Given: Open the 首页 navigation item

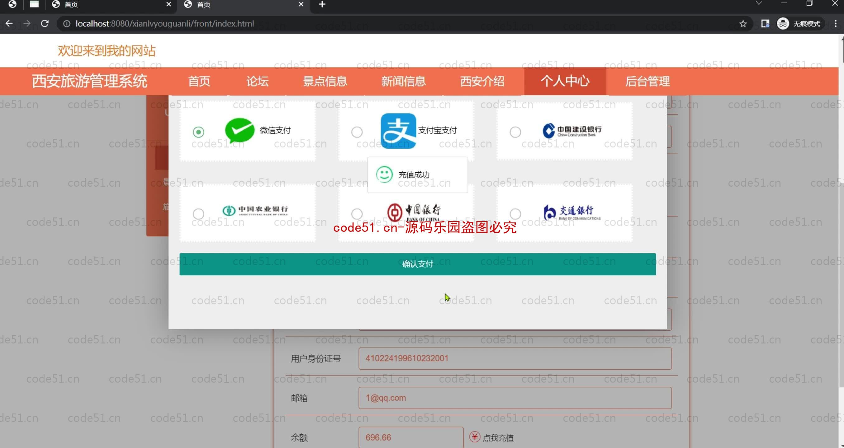Looking at the screenshot, I should (x=199, y=81).
